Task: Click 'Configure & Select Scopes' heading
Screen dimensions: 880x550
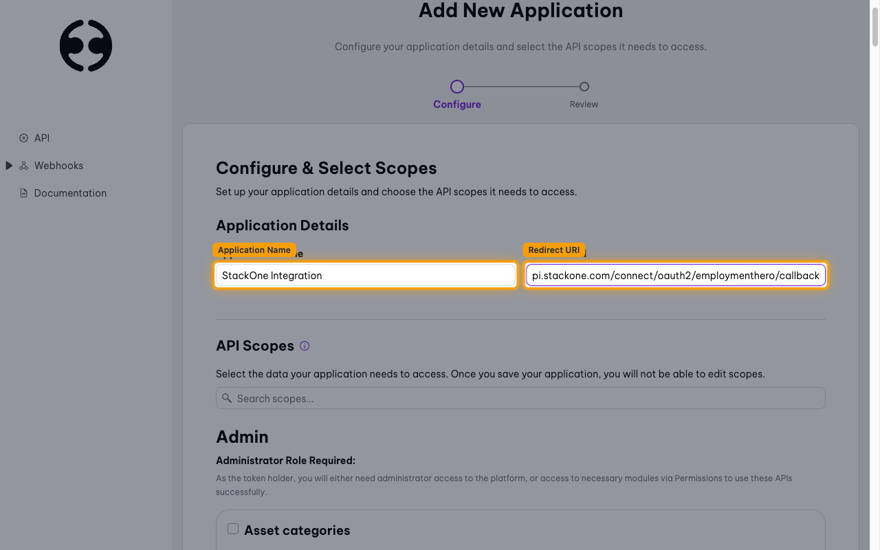Action: pyautogui.click(x=327, y=168)
